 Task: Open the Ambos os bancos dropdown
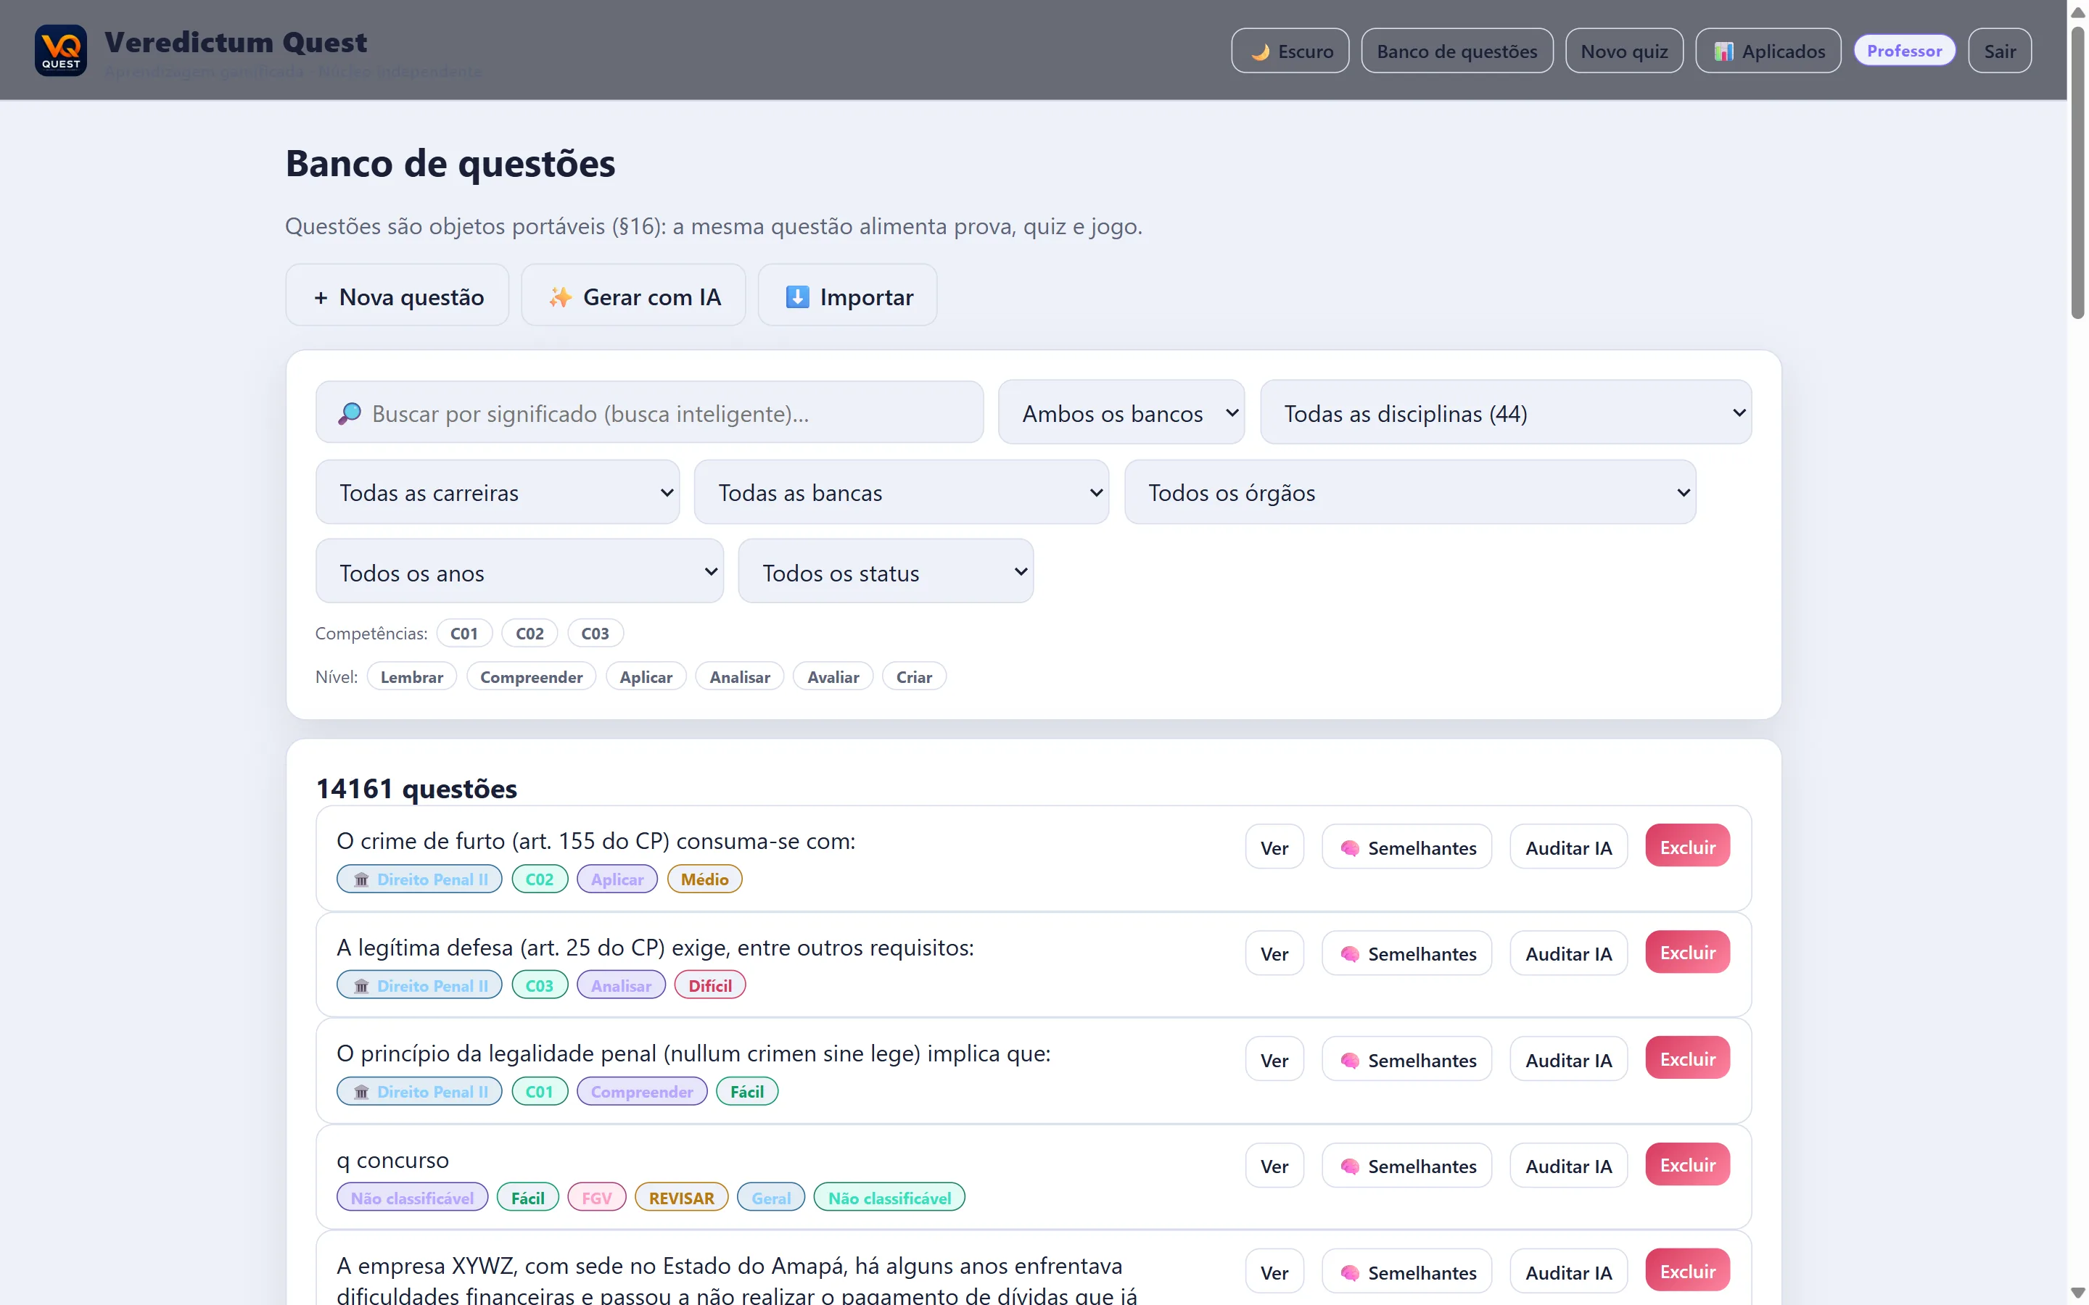pyautogui.click(x=1121, y=413)
